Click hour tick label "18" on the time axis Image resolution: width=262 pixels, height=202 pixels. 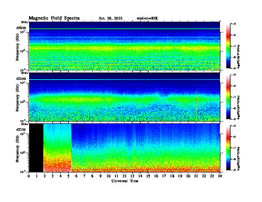tap(172, 176)
